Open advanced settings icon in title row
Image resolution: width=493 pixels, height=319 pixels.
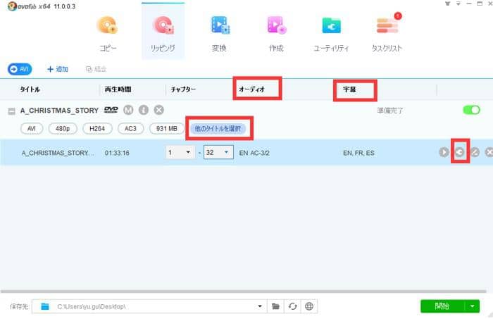[458, 152]
